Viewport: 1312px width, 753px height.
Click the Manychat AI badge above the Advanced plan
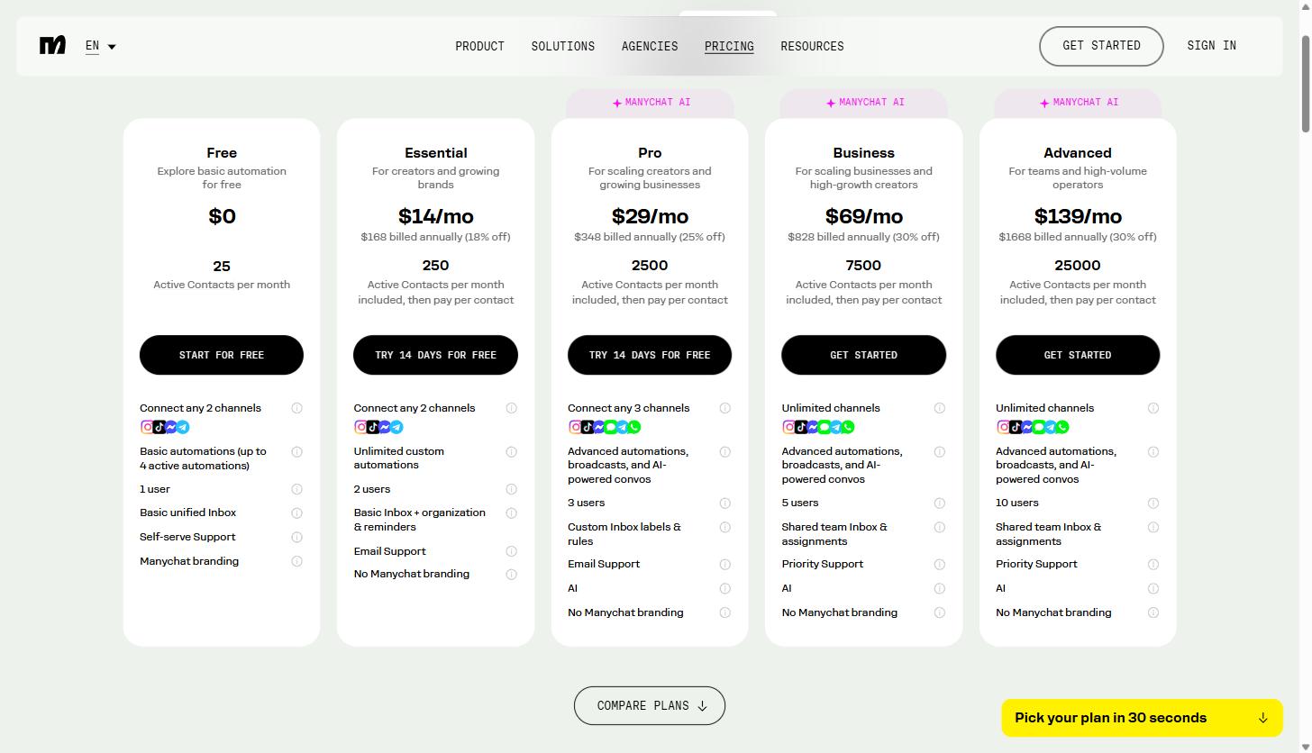(x=1078, y=103)
